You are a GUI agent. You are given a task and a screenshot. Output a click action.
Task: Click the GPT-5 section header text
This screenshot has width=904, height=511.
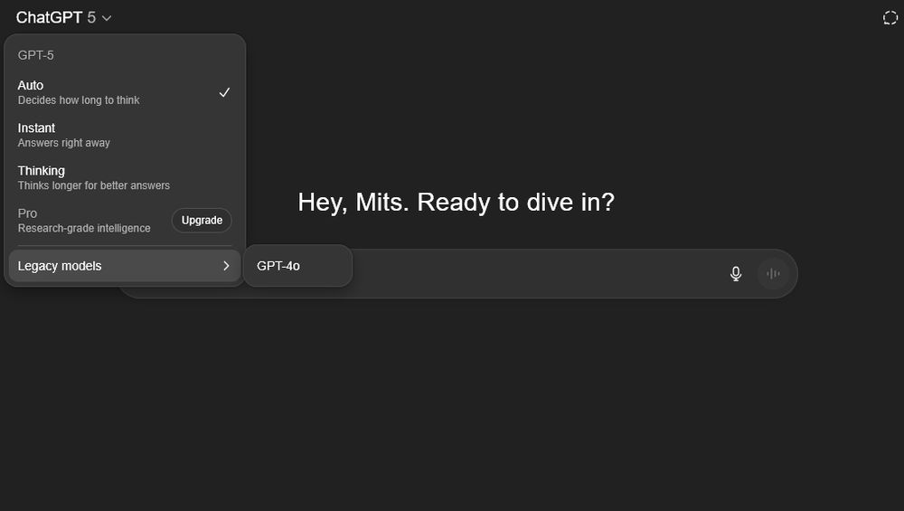(36, 55)
